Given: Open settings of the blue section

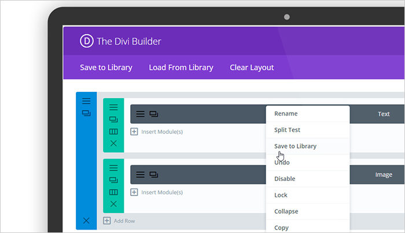Looking at the screenshot, I should click(86, 101).
